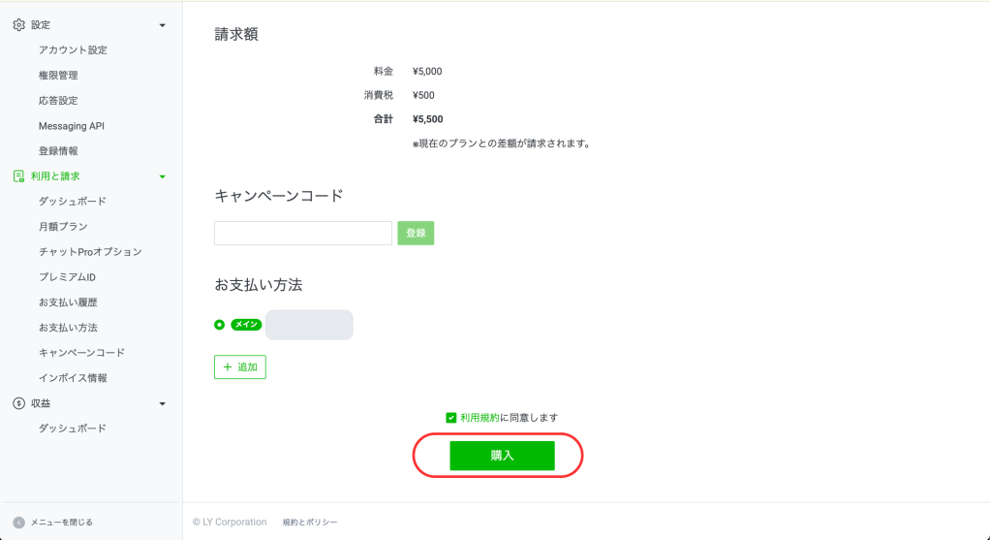This screenshot has height=540, width=992.
Task: Open アカウント設定 menu item
Action: click(x=73, y=50)
